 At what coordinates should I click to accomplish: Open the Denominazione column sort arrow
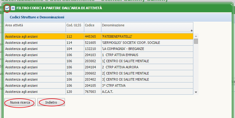191,31
